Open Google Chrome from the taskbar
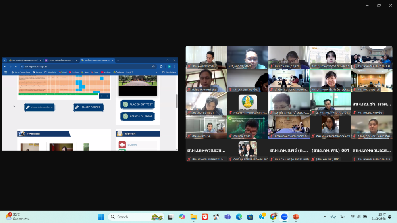Screen dimensions: 397x223 pos(273,217)
